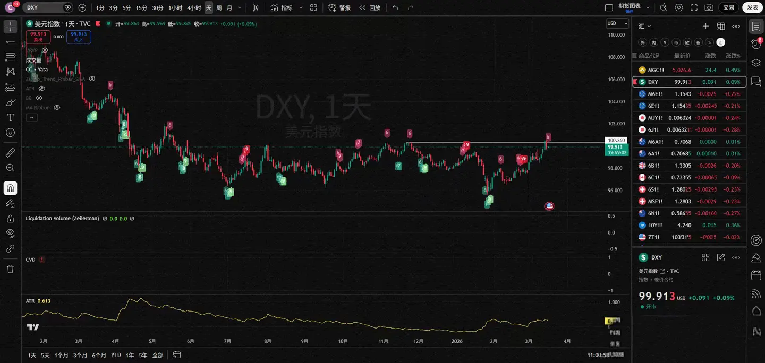Screen dimensions: 765x363
Task: Open the object tree layers icon
Action: [x=756, y=63]
